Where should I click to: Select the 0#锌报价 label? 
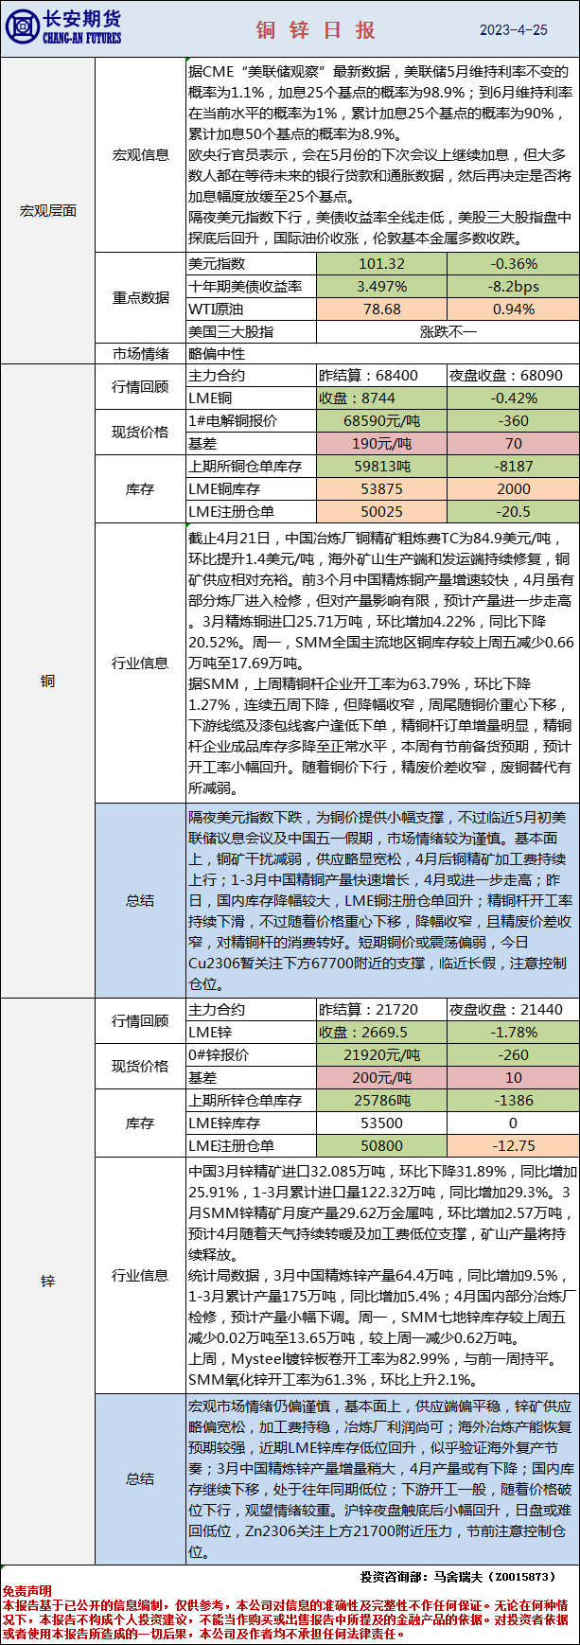(x=252, y=1054)
